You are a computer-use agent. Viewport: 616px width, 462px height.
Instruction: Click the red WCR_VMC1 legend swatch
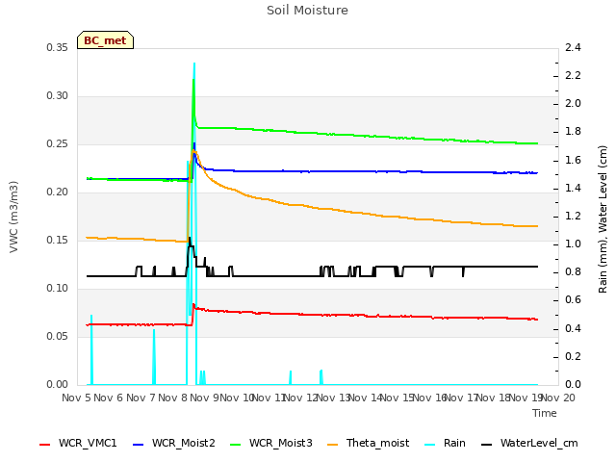(x=45, y=445)
